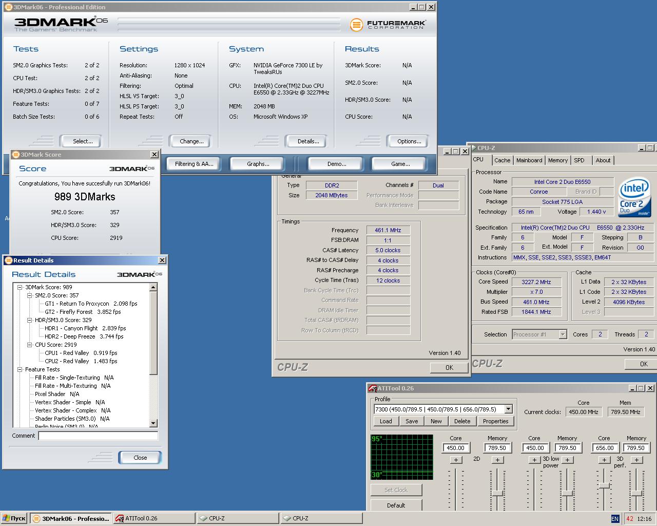This screenshot has height=526, width=657.
Task: Click the 3D perf Core slider handle
Action: (604, 485)
